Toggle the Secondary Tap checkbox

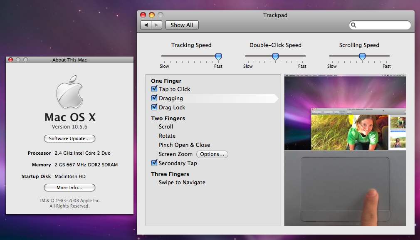pyautogui.click(x=154, y=163)
